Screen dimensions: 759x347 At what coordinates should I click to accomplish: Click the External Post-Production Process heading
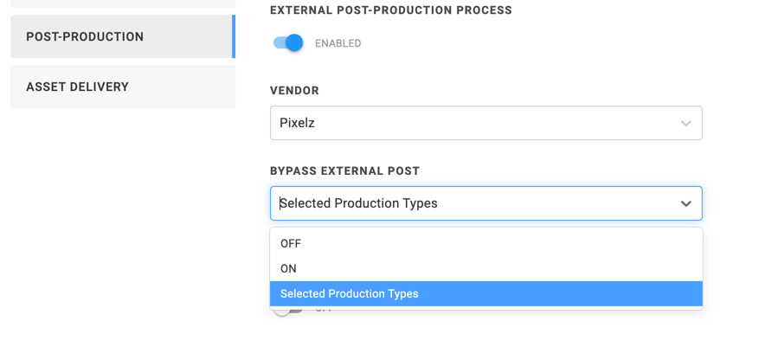(390, 10)
